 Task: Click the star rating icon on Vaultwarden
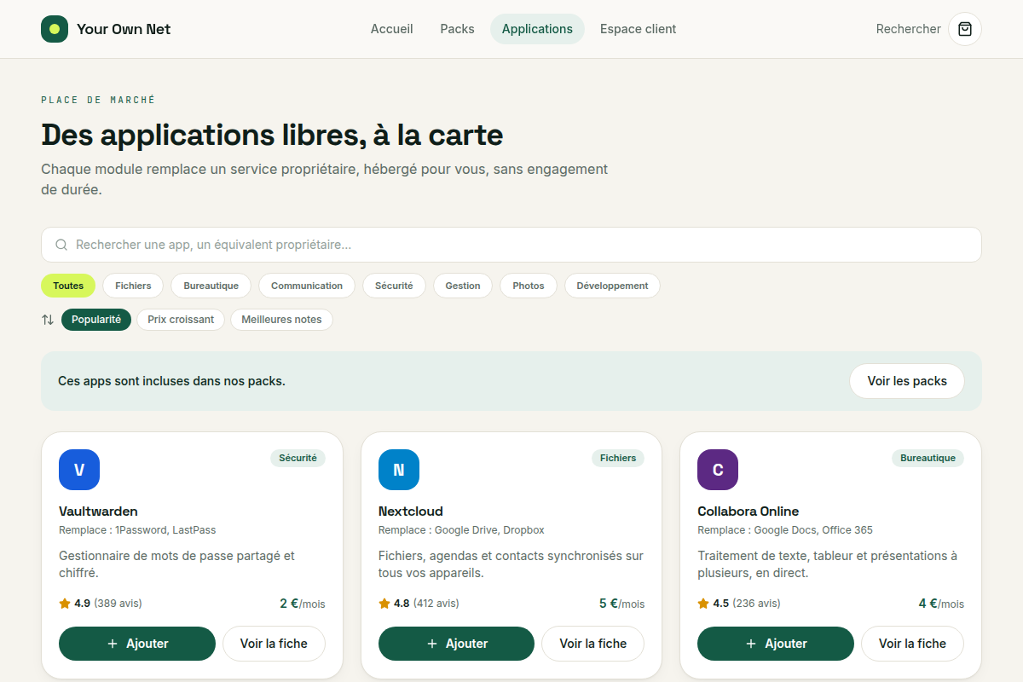[65, 604]
